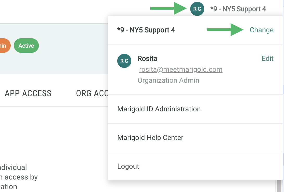Click the green Active status badge
284x192 pixels.
tap(26, 46)
